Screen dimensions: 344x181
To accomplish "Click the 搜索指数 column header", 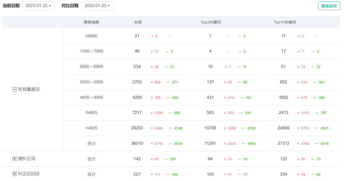I will pyautogui.click(x=91, y=22).
